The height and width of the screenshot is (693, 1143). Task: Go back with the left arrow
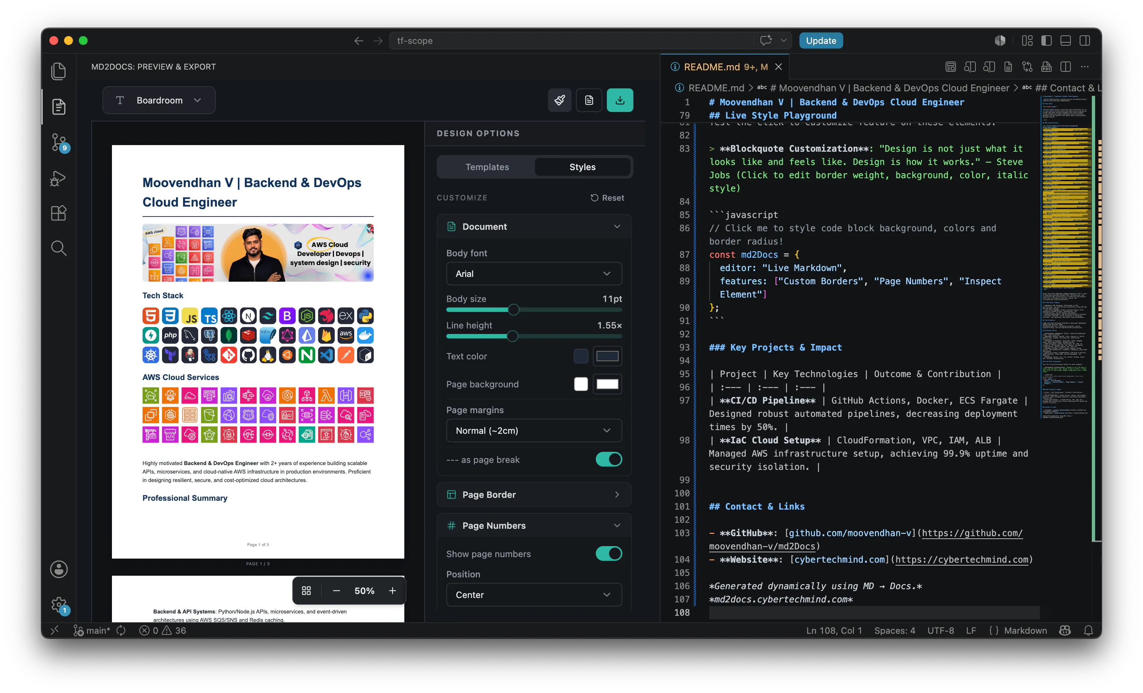coord(358,41)
